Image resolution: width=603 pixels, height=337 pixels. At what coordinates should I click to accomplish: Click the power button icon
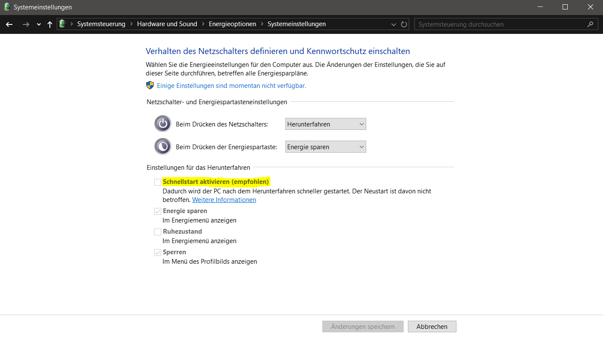coord(163,124)
